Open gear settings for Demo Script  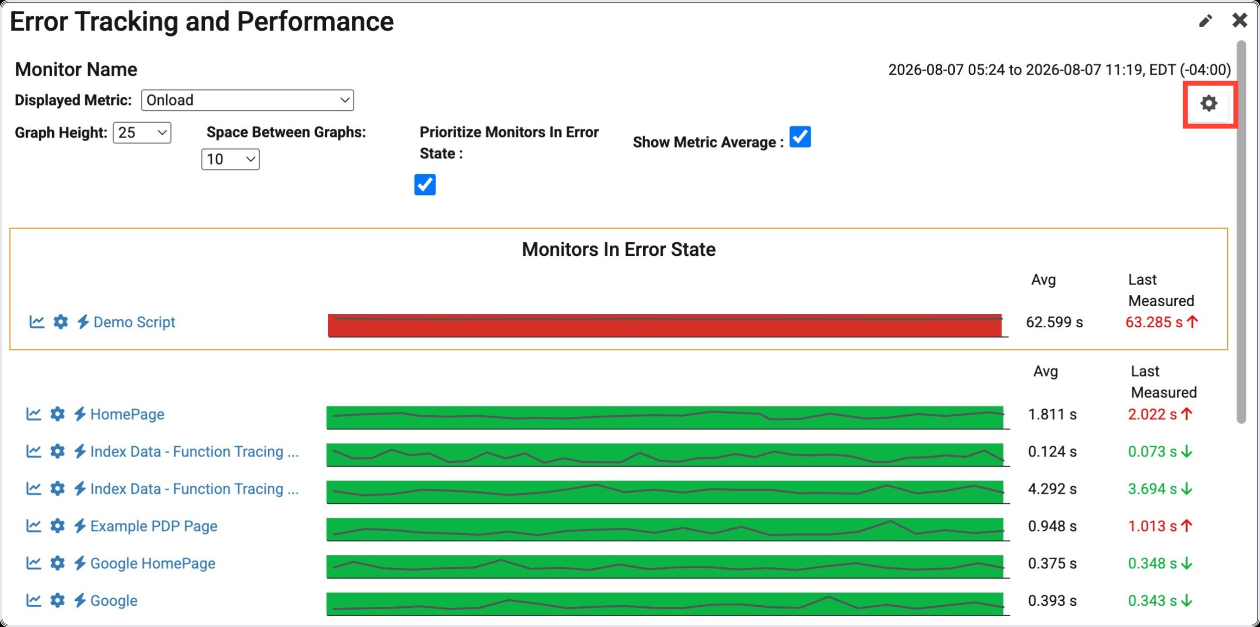tap(61, 322)
